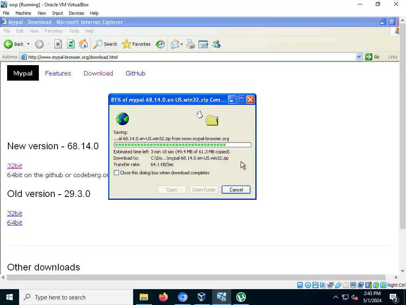Image resolution: width=406 pixels, height=305 pixels.
Task: Refresh the page using the green arrows icon
Action: [x=71, y=44]
